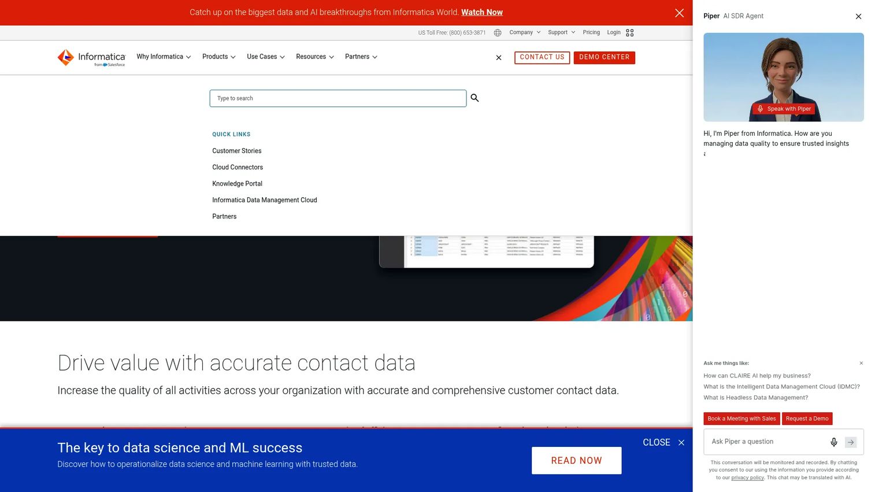Close the Piper chat panel
Viewport: 875px width, 492px height.
point(858,16)
